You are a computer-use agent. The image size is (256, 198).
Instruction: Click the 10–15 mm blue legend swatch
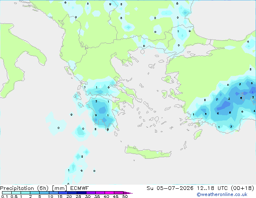click(53, 193)
